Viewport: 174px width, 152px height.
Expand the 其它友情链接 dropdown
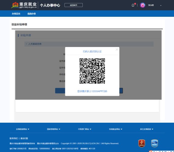coord(147,129)
